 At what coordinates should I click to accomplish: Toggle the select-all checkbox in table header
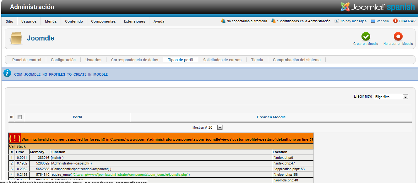[x=19, y=117]
